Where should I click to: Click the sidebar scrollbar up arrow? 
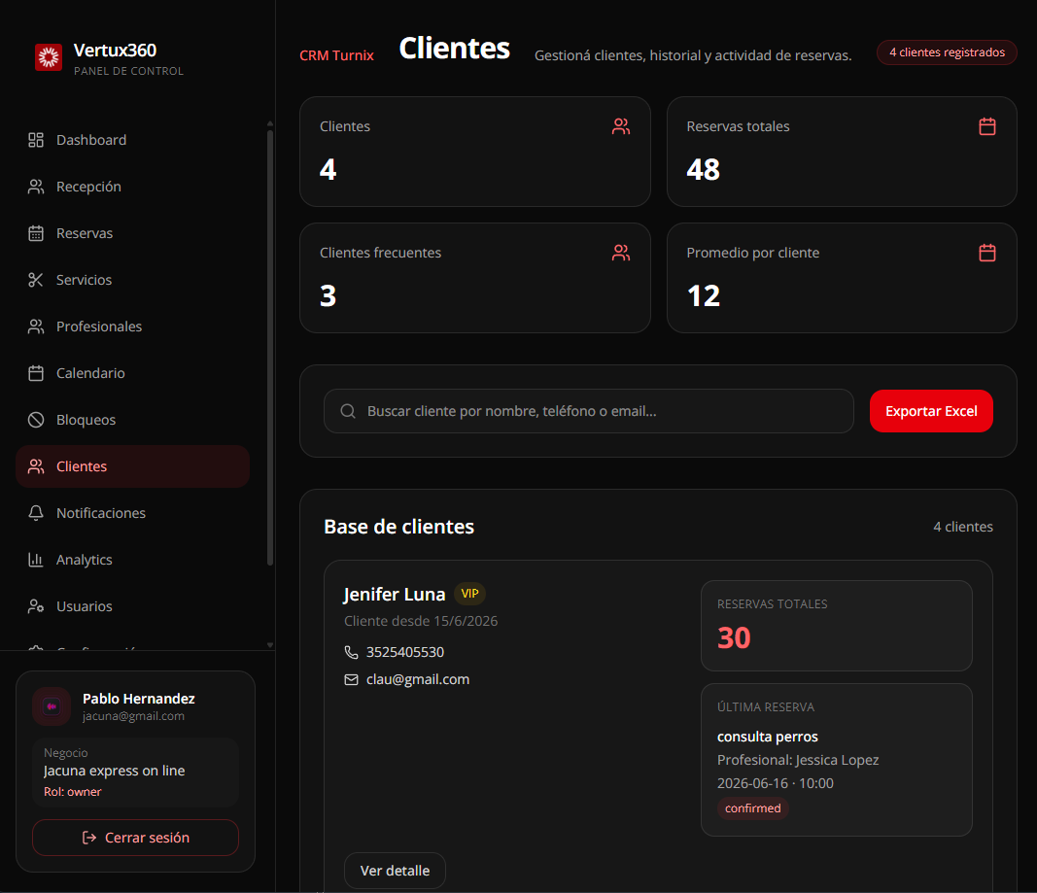(x=270, y=123)
